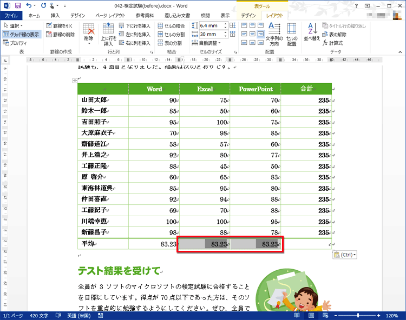
Task: Click the zoom in plus button
Action: pos(378,316)
